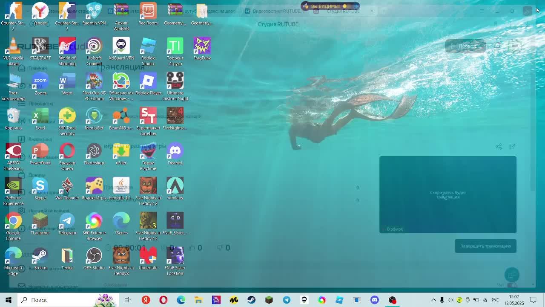Open OBS Studio desktop shortcut
The height and width of the screenshot is (307, 545).
point(94,259)
